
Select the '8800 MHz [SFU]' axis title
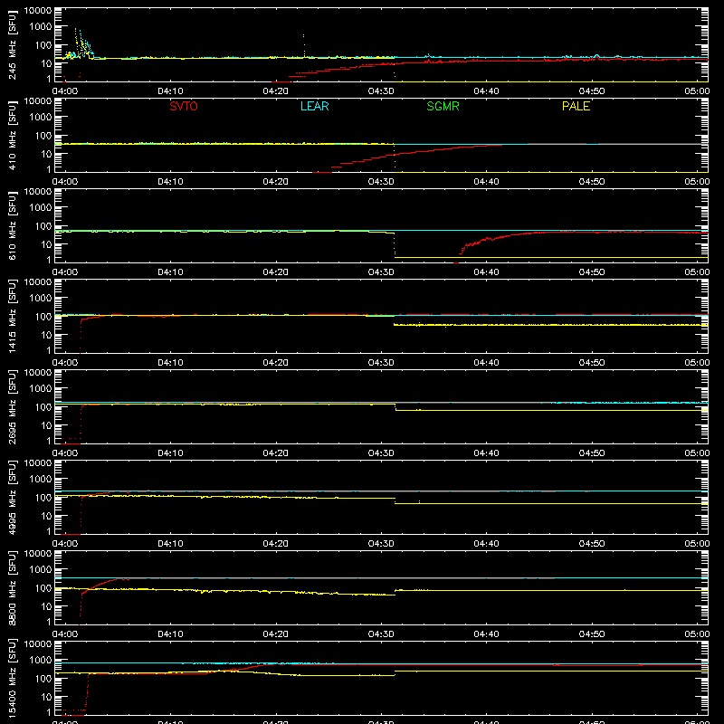click(12, 587)
